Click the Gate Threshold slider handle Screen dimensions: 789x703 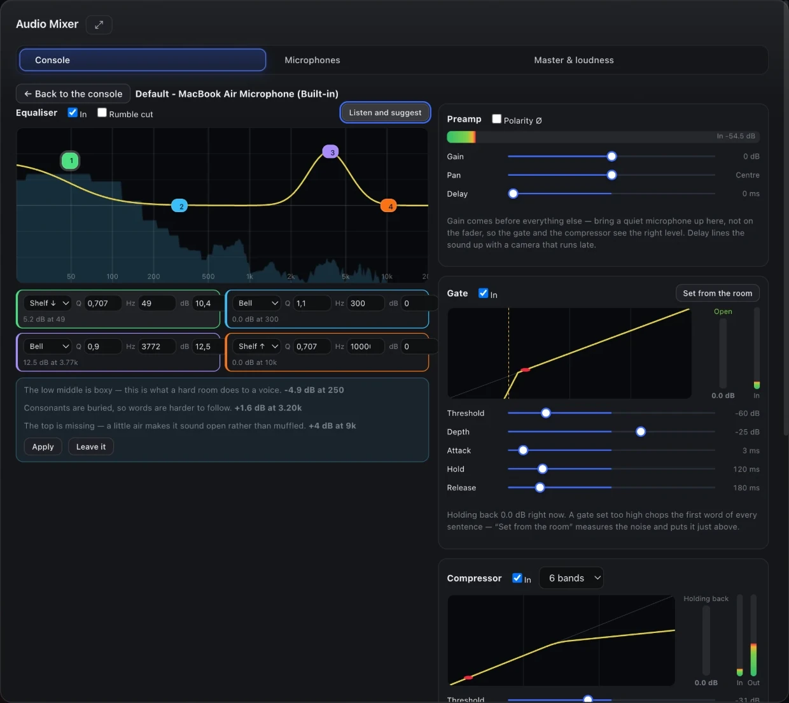tap(545, 413)
